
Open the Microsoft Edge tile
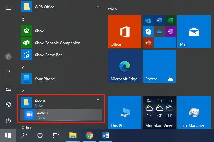coord(125,66)
